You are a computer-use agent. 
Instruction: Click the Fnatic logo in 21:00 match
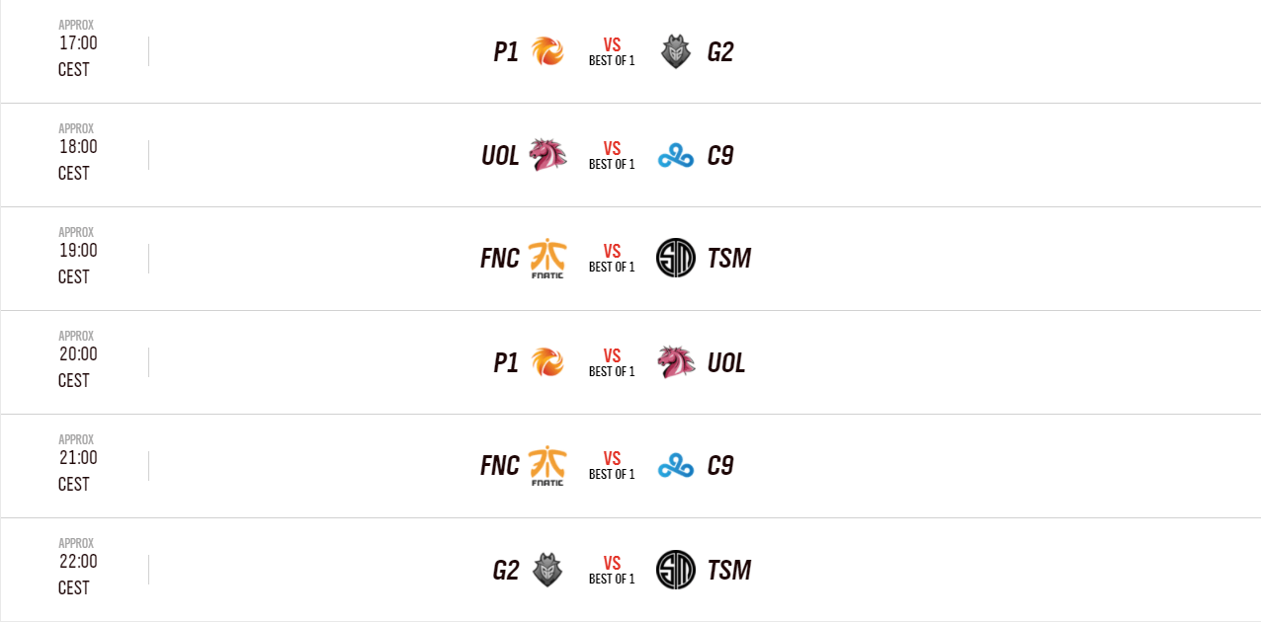point(547,466)
